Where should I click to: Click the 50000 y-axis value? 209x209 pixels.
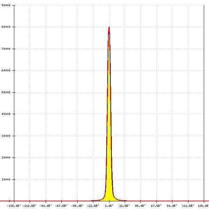(6, 92)
